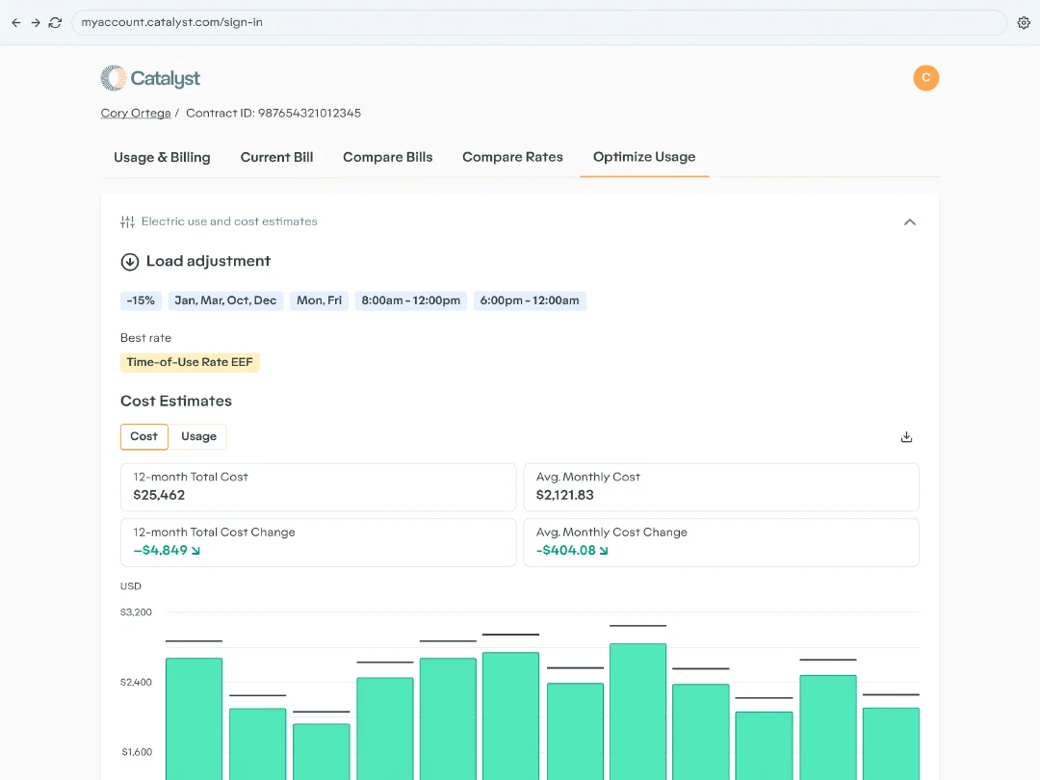Click the sliders icon beside Electric use estimates
This screenshot has height=780, width=1040.
click(x=127, y=221)
